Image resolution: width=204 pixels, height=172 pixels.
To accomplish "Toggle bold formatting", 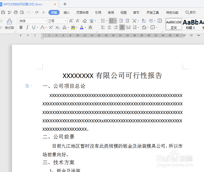I will point(21,27).
